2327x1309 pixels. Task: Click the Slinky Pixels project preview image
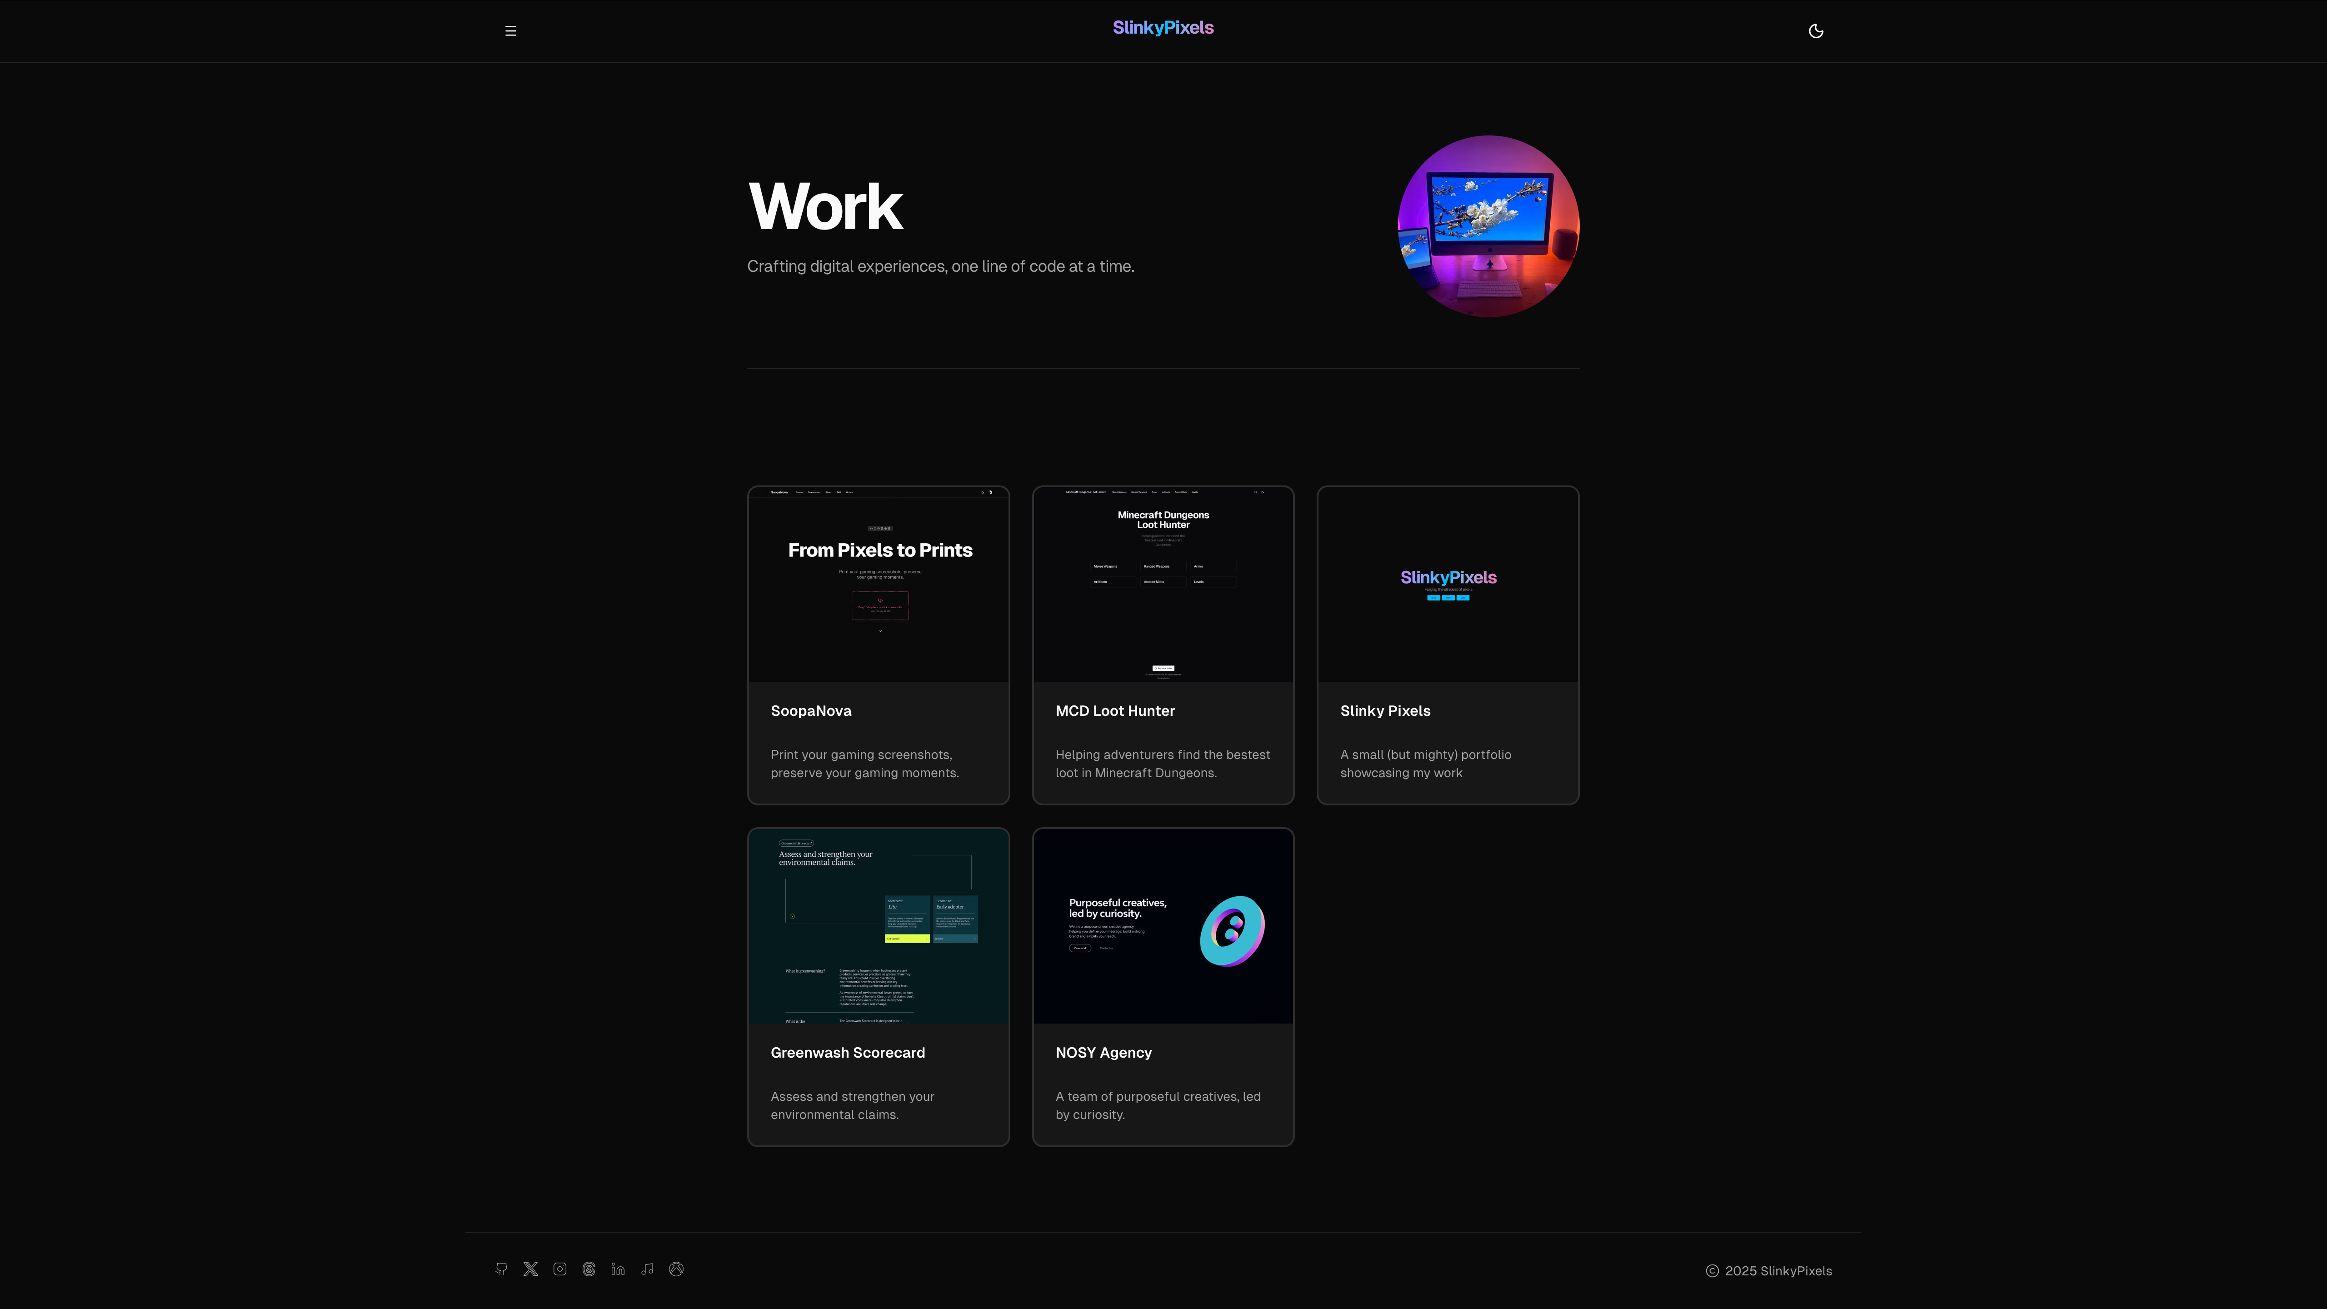[1447, 585]
